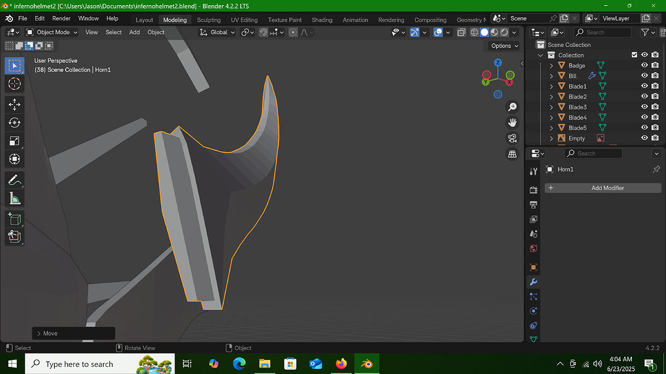Open the Output properties tab

pyautogui.click(x=533, y=205)
